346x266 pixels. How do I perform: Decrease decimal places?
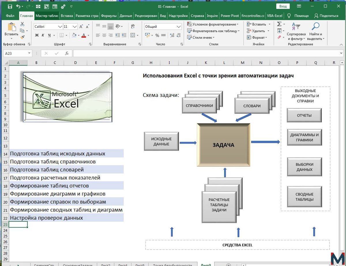click(179, 35)
